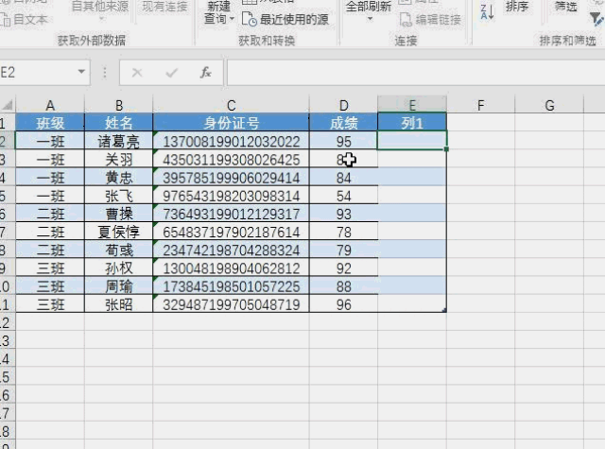Click ID cell 329487199705048719
This screenshot has height=449, width=605.
coord(231,304)
